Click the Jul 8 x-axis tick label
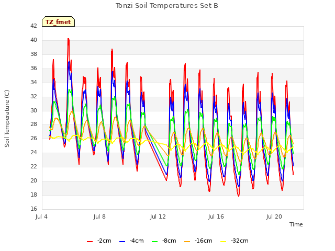 click(x=99, y=216)
